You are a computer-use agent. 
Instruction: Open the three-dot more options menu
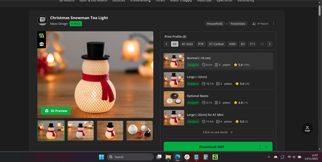[x=273, y=24]
